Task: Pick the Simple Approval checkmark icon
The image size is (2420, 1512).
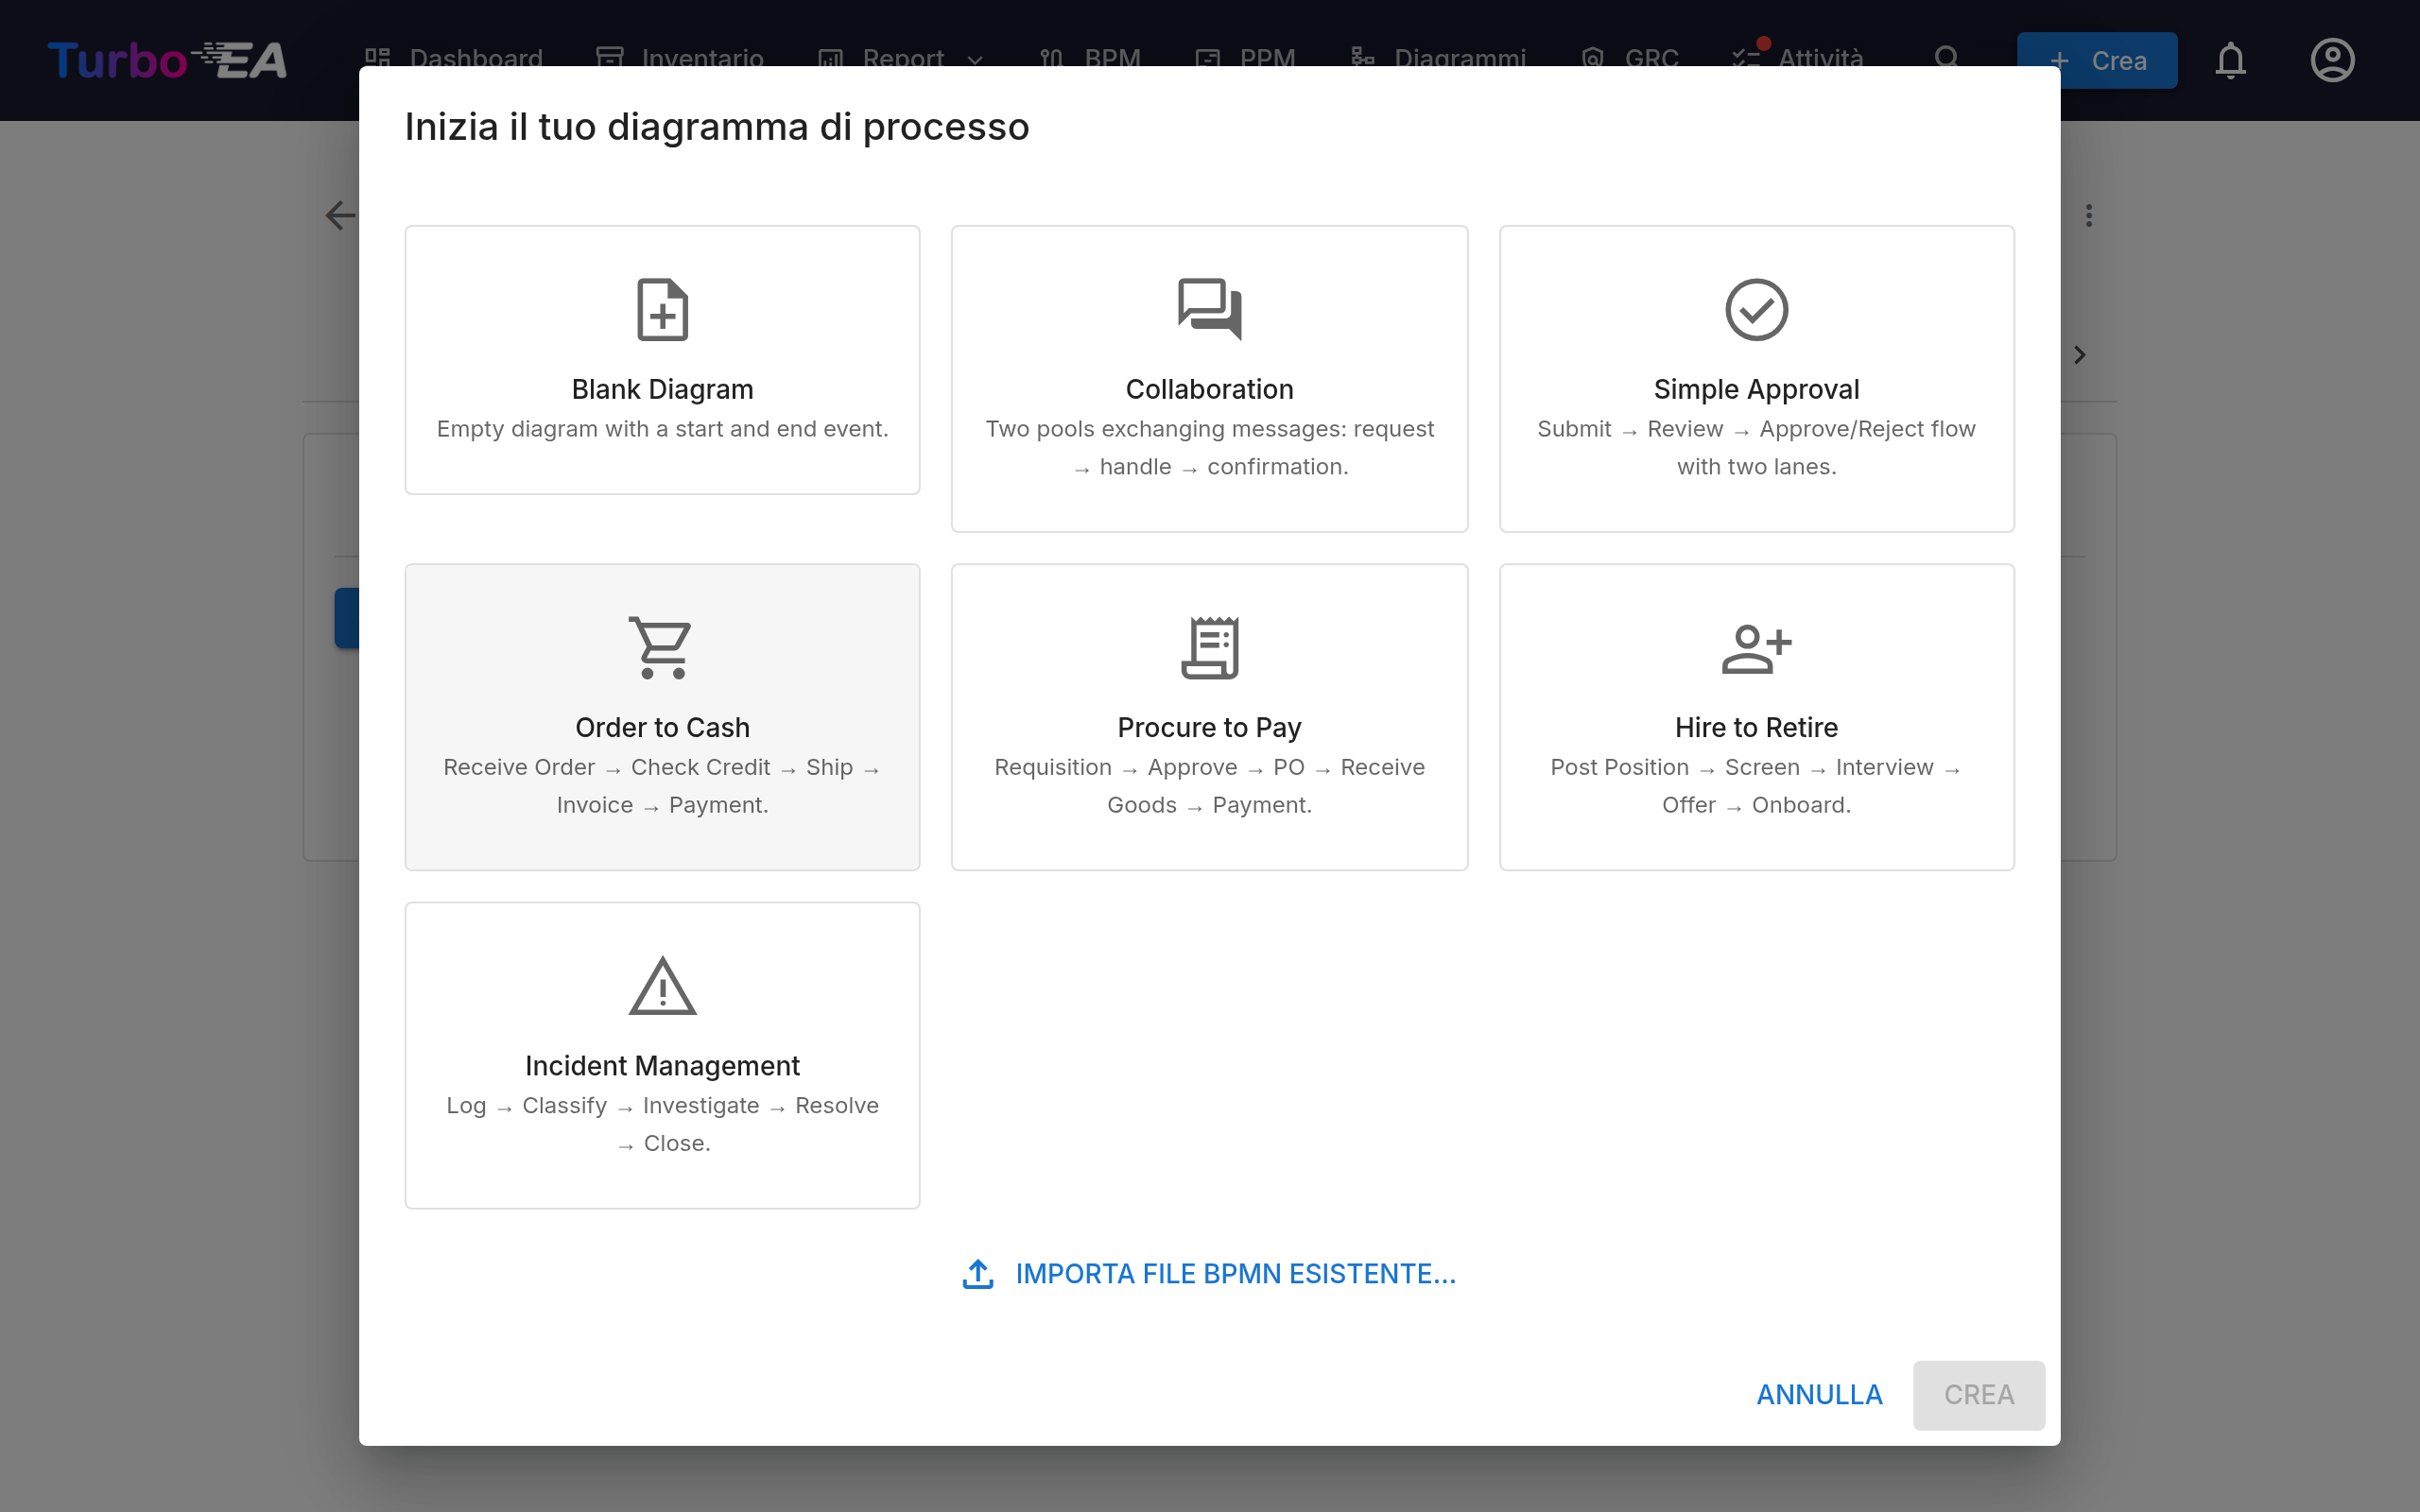Action: pyautogui.click(x=1756, y=309)
